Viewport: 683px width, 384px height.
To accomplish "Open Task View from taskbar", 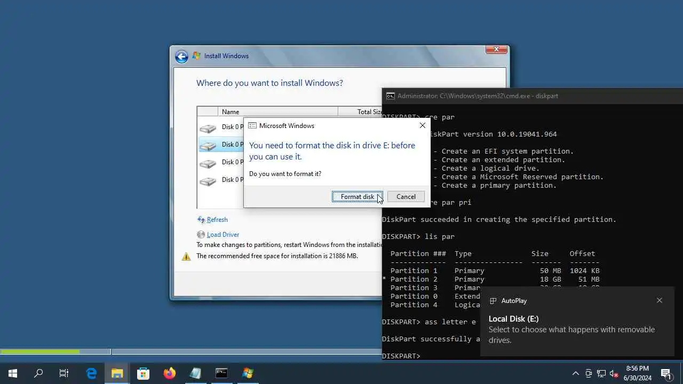I will [x=64, y=373].
